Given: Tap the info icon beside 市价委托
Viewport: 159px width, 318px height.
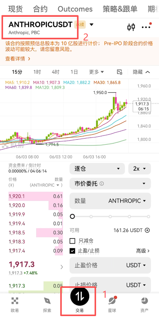Looking at the screenshot, I should coord(102,184).
